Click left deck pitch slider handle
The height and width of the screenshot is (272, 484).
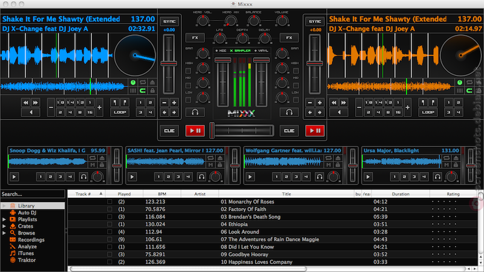point(169,64)
